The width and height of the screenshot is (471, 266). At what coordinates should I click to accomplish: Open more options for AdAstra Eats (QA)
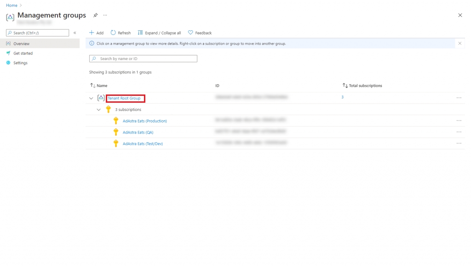point(459,132)
